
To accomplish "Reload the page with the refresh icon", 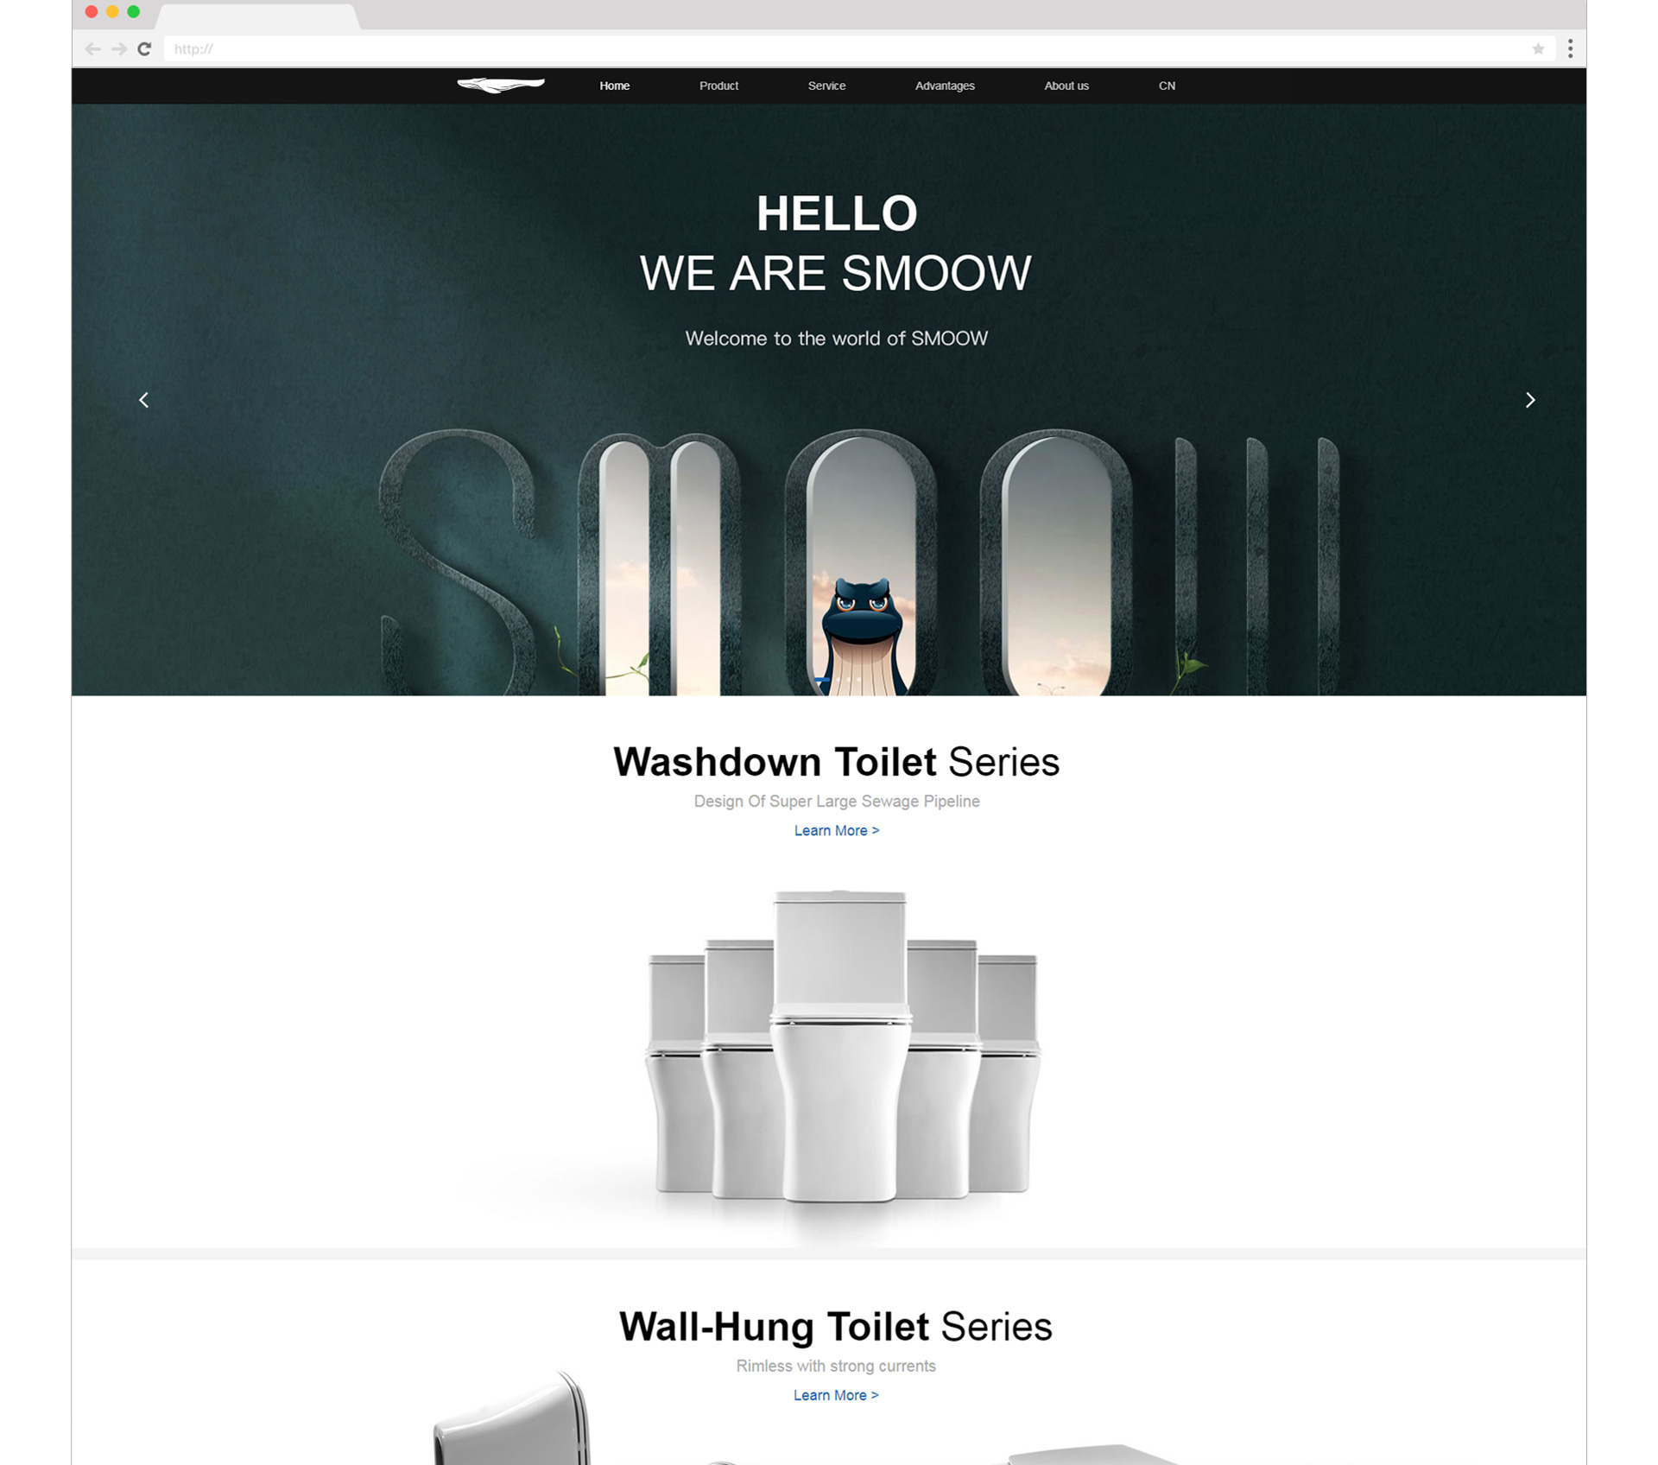I will (145, 49).
